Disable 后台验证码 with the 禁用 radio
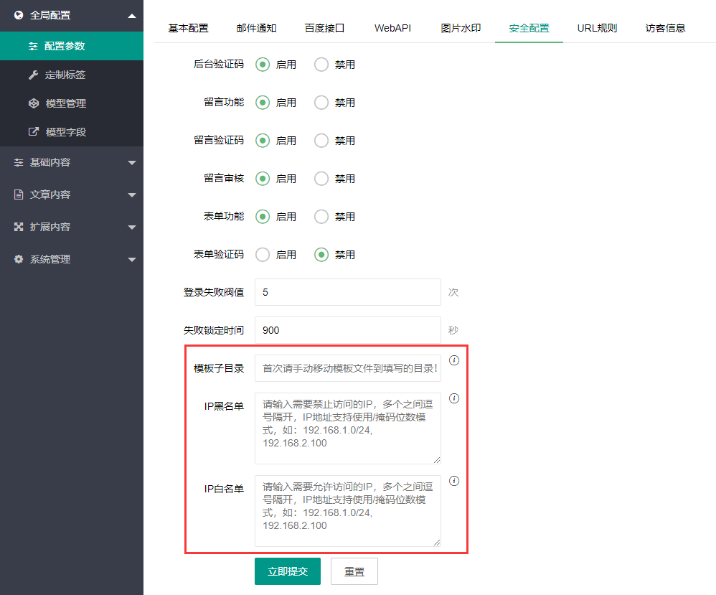The width and height of the screenshot is (716, 595). coord(321,64)
